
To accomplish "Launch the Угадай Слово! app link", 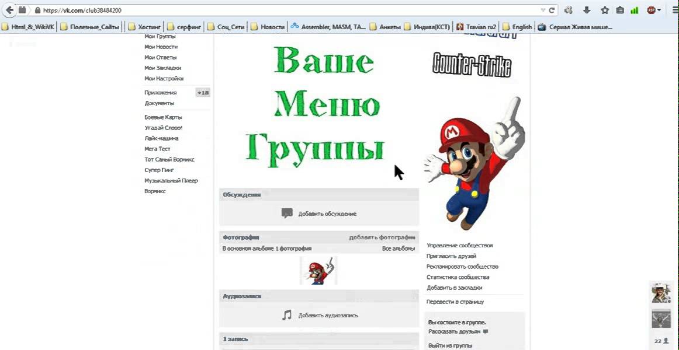I will pyautogui.click(x=163, y=128).
